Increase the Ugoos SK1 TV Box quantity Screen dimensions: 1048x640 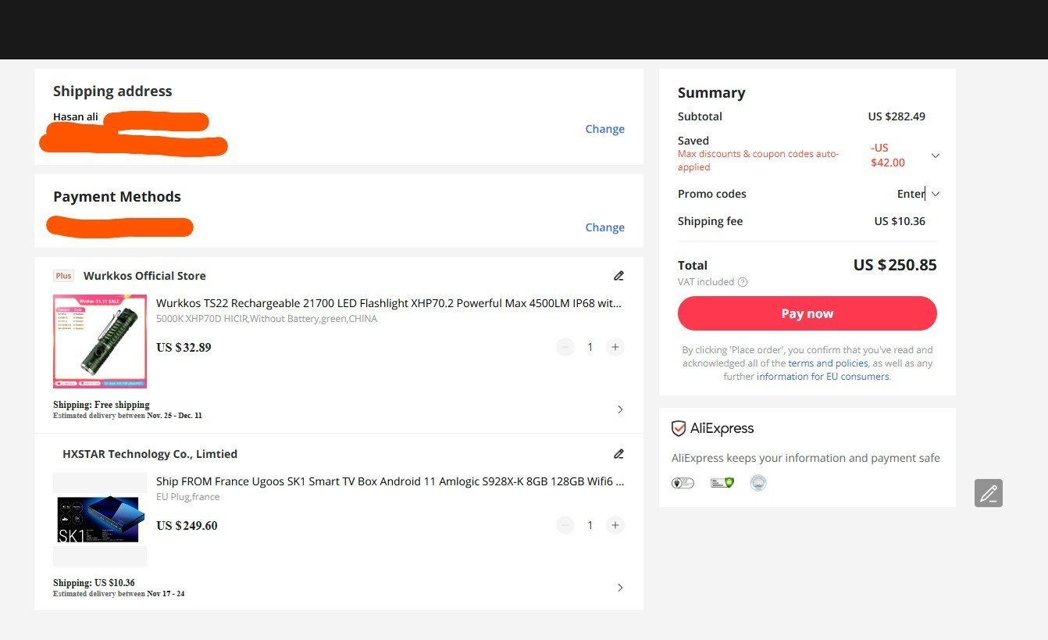pyautogui.click(x=615, y=525)
